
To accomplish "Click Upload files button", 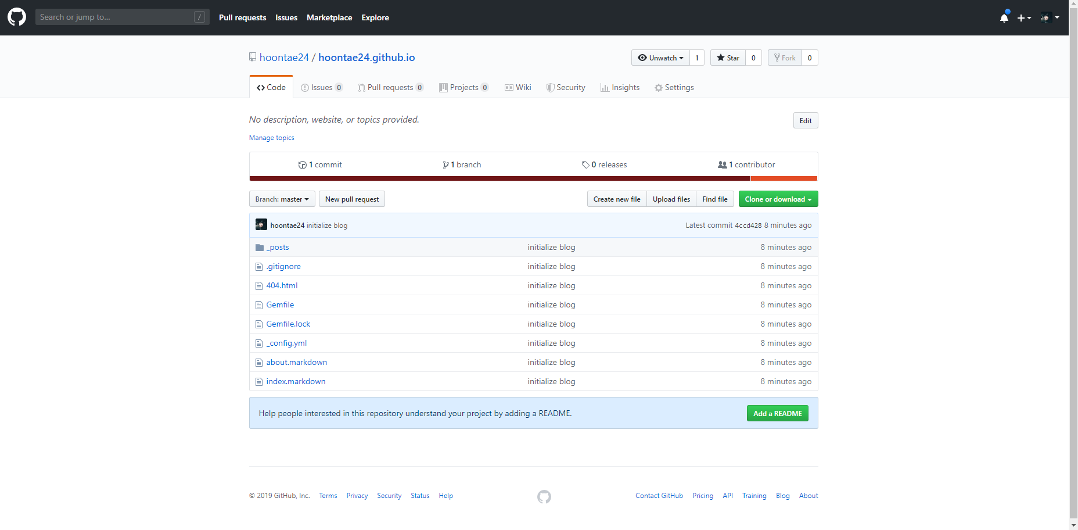I will [x=671, y=199].
